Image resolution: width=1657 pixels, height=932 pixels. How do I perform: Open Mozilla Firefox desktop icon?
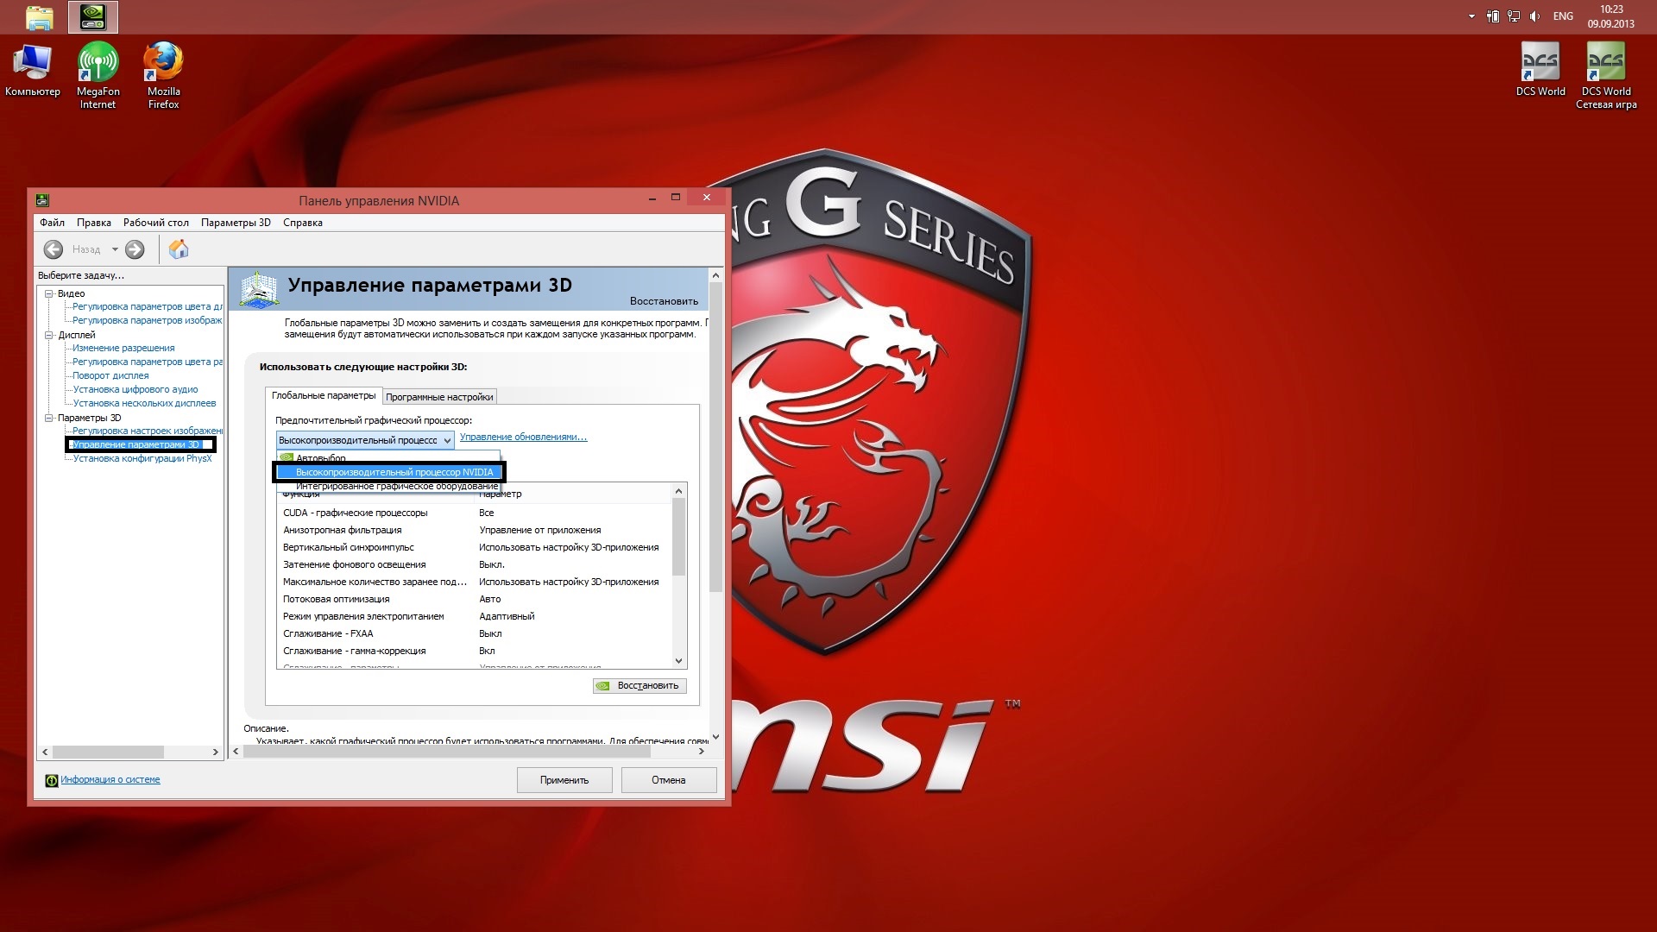[163, 76]
